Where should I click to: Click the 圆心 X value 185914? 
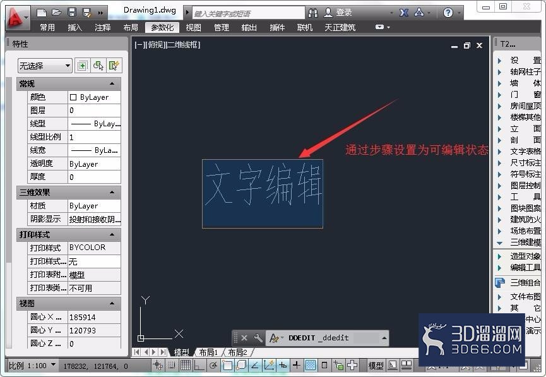[94, 317]
